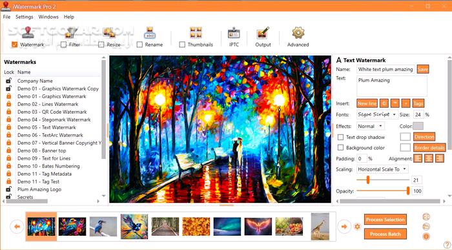Insert trademark symbol button
The height and width of the screenshot is (250, 452).
coord(395,103)
